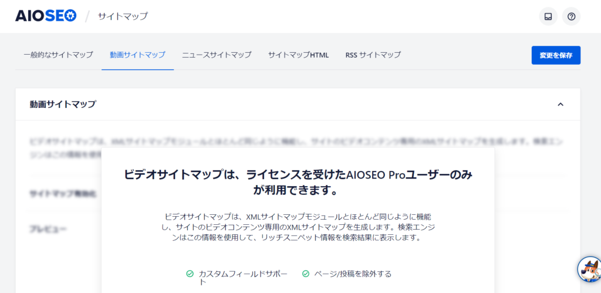Image resolution: width=601 pixels, height=293 pixels.
Task: Click check icon beside カスタムフィールドサポート
Action: [x=190, y=274]
